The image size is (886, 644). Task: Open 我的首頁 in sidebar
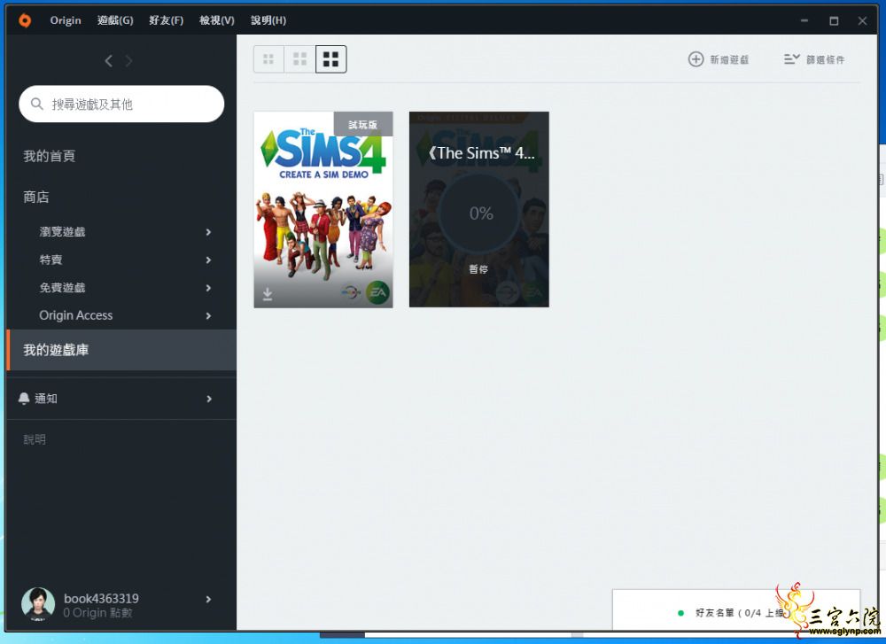49,156
